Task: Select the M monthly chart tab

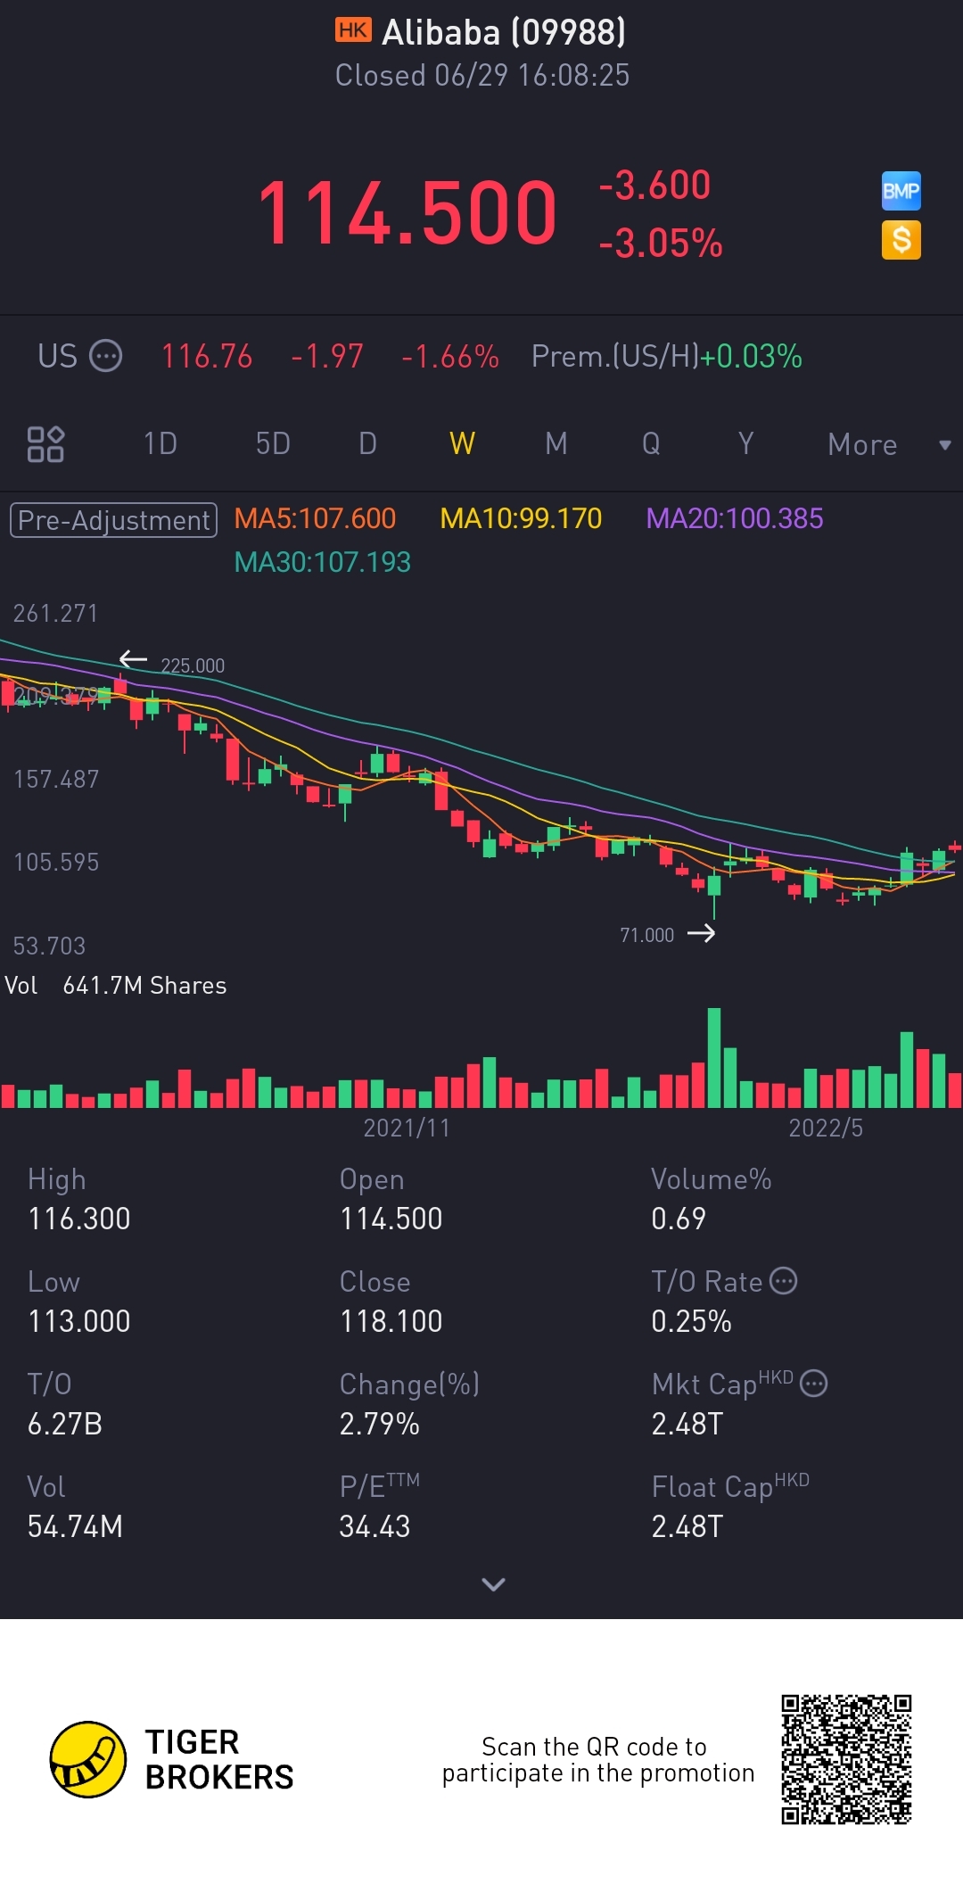Action: point(556,443)
